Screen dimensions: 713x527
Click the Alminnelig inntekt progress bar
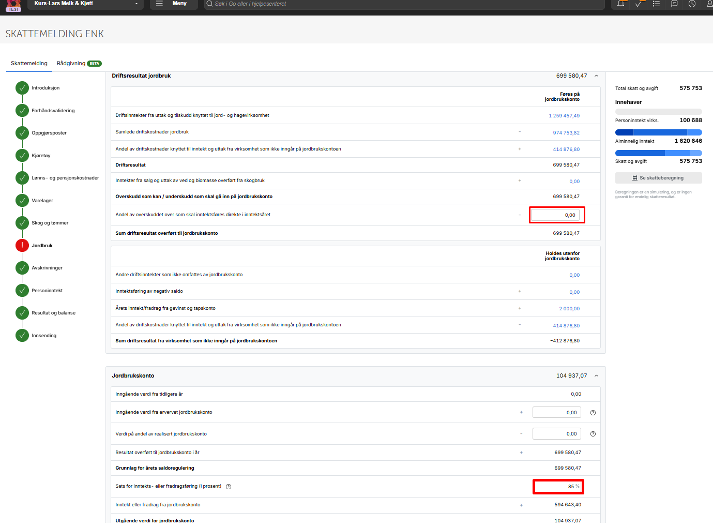[x=658, y=132]
